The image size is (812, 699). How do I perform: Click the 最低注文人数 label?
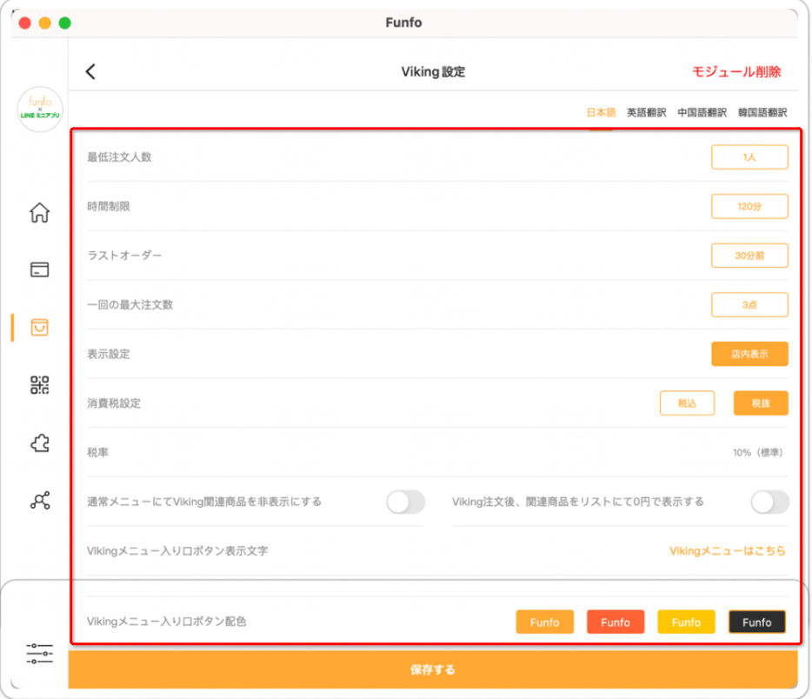pyautogui.click(x=119, y=156)
